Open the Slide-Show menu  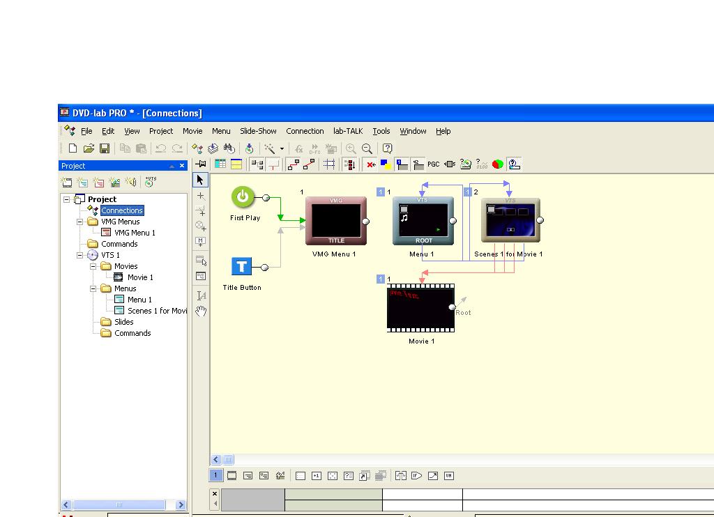coord(258,131)
